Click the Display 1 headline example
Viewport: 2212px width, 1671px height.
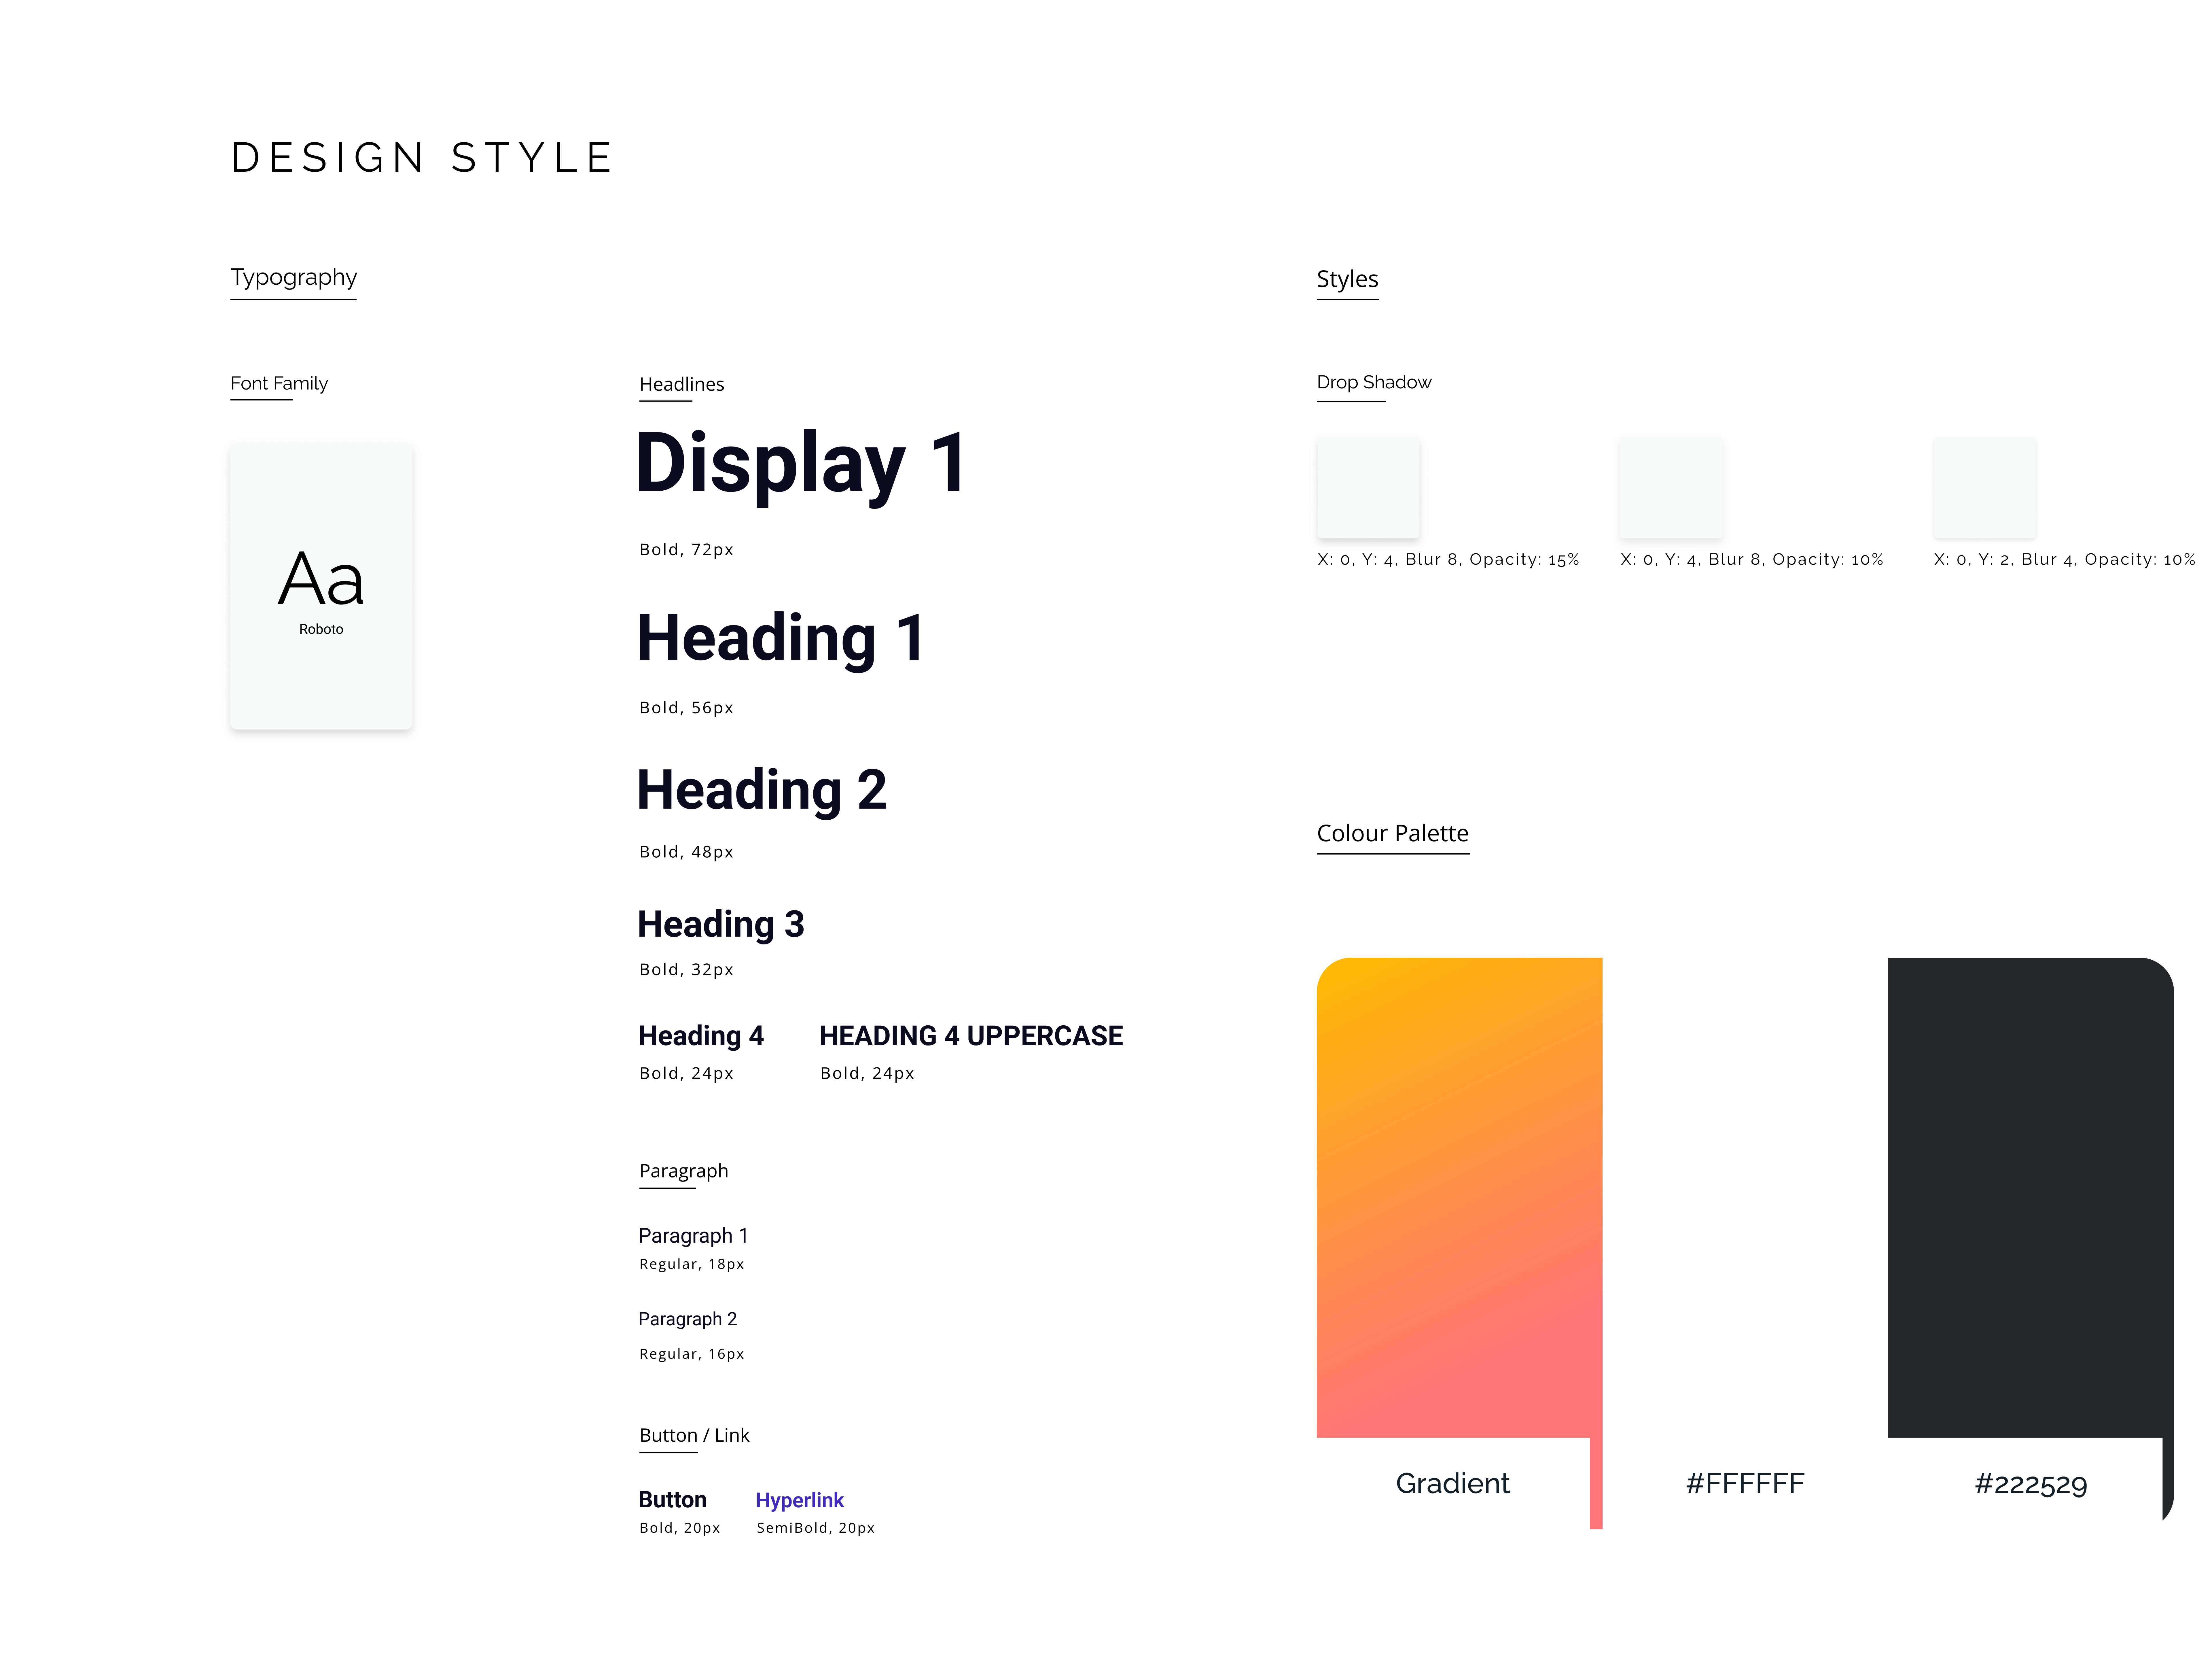pos(800,465)
